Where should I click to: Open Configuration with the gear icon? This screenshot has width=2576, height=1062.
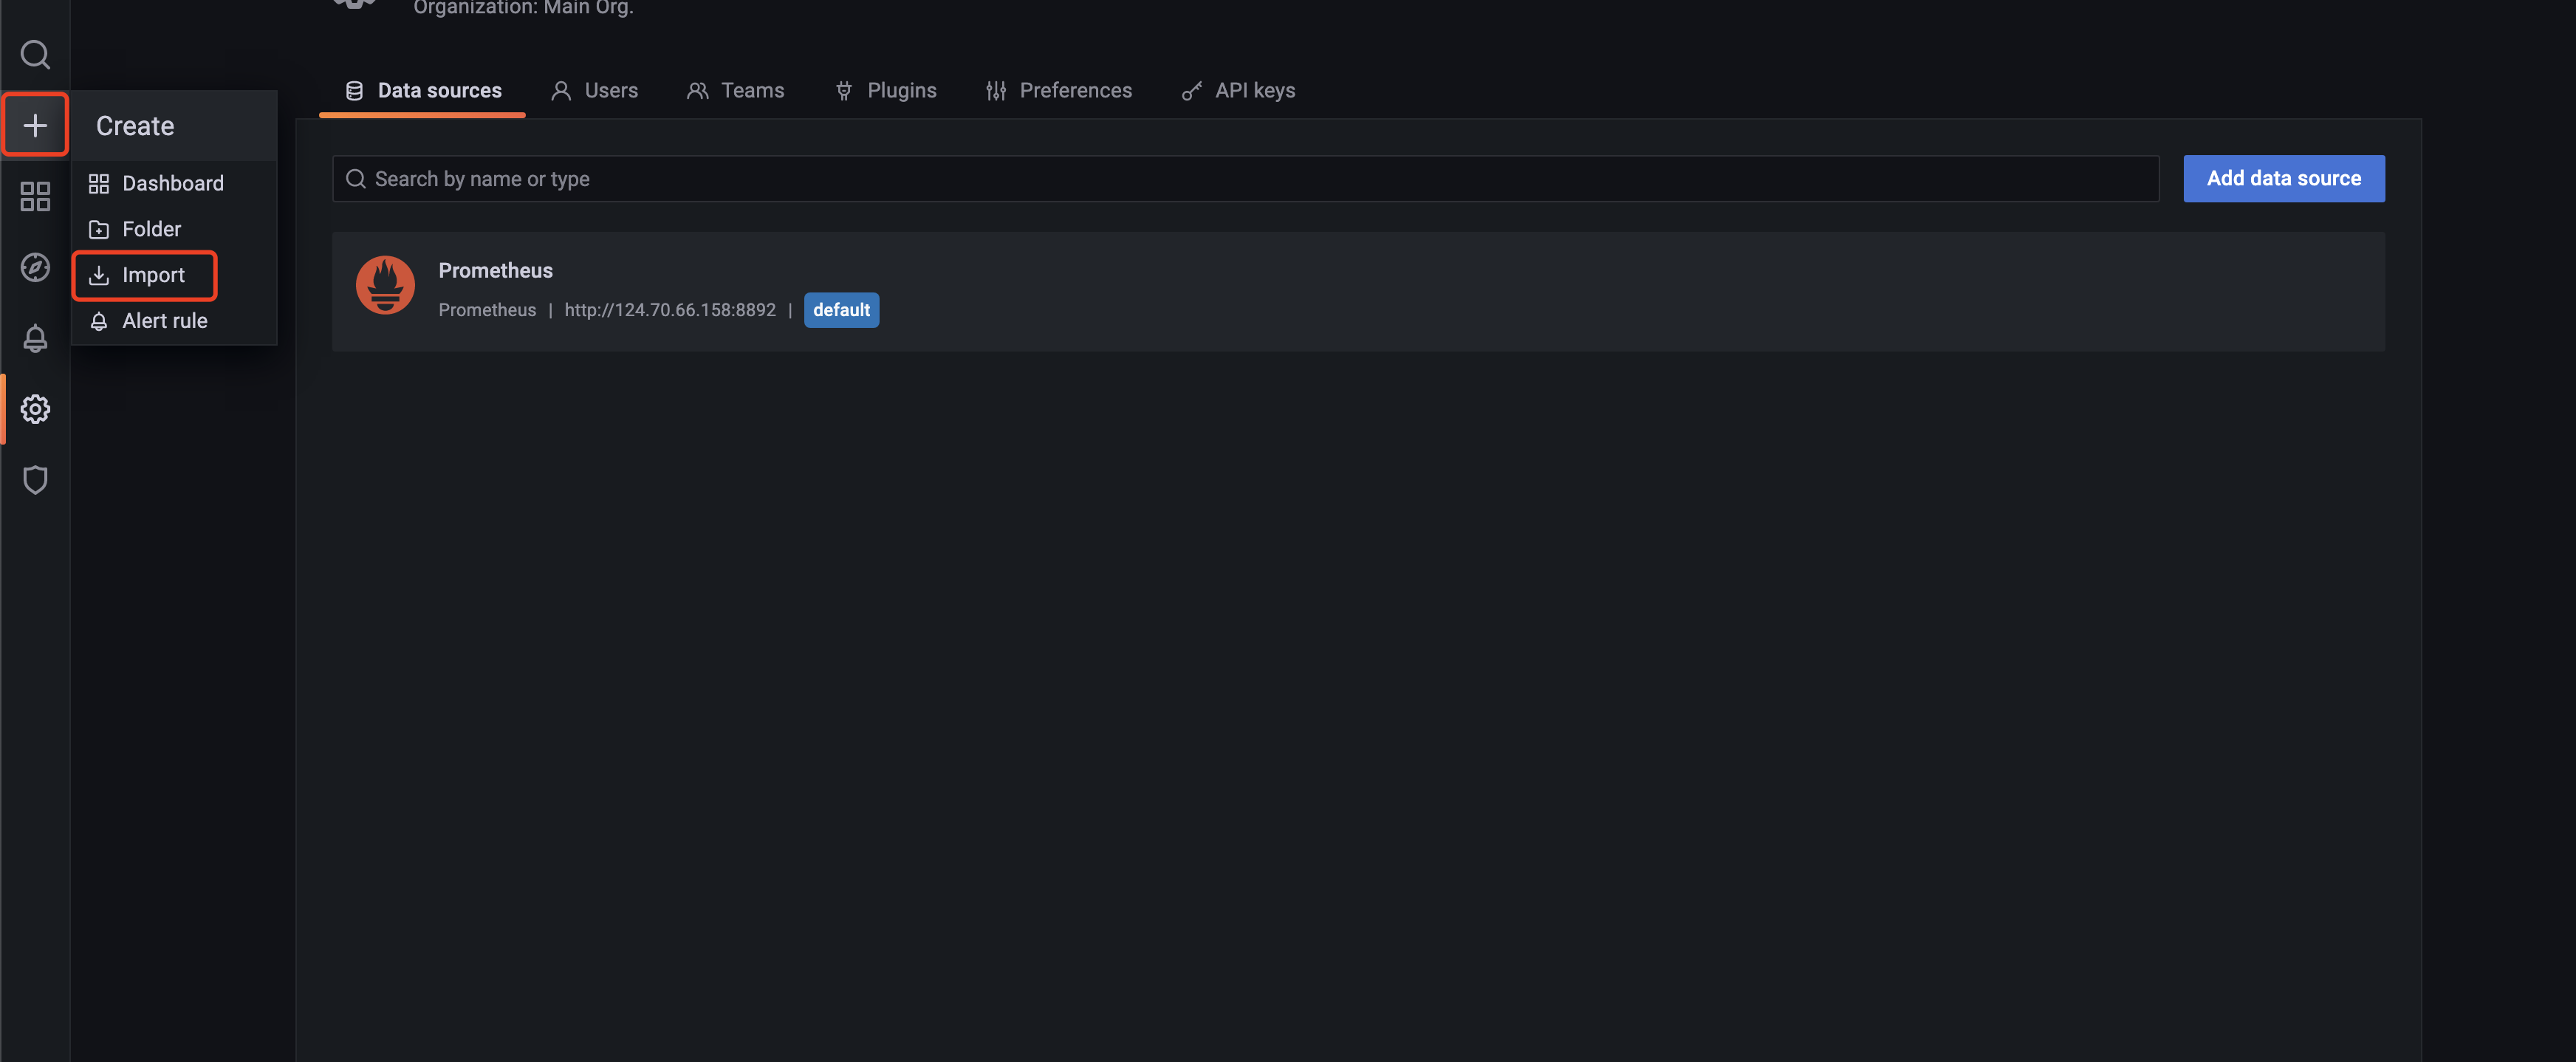pos(35,409)
